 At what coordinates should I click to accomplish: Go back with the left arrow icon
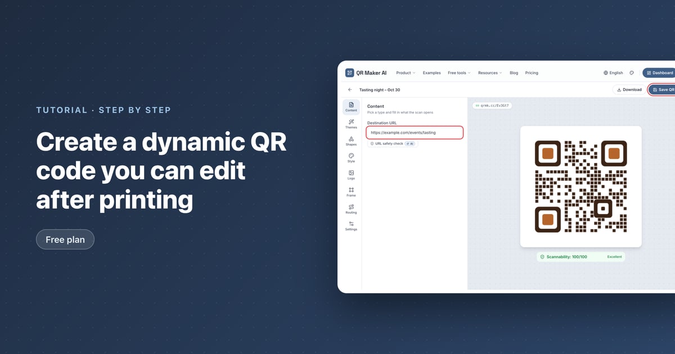tap(350, 89)
